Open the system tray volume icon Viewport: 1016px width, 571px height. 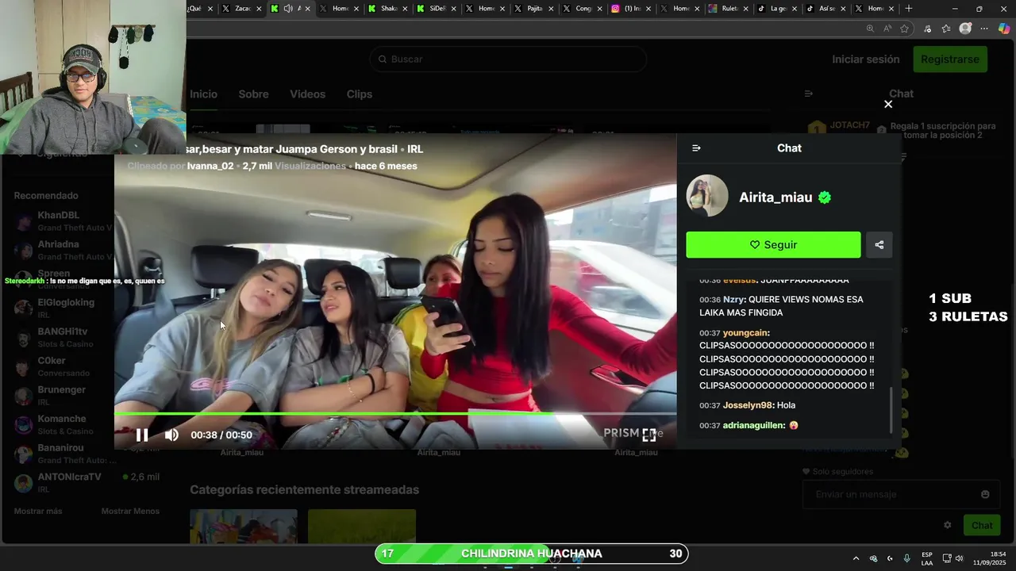959,558
